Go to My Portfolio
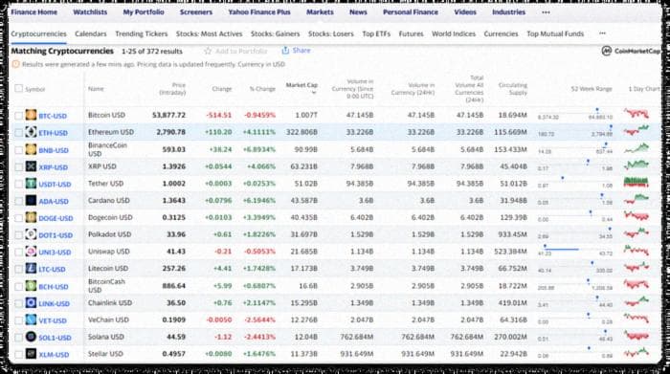 pos(144,11)
